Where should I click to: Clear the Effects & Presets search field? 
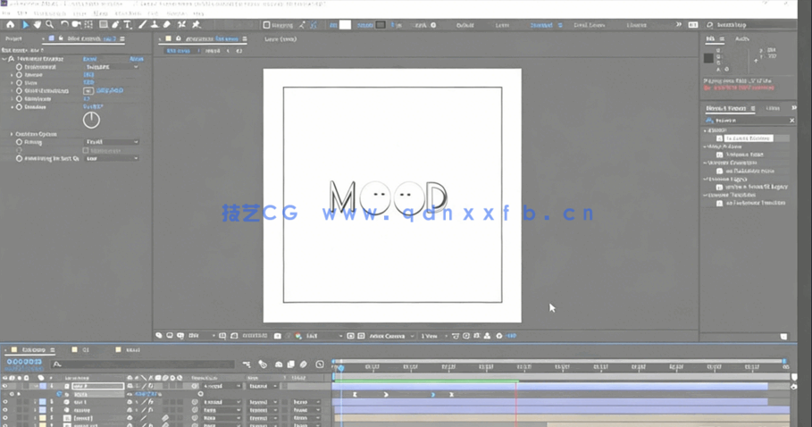tap(791, 120)
